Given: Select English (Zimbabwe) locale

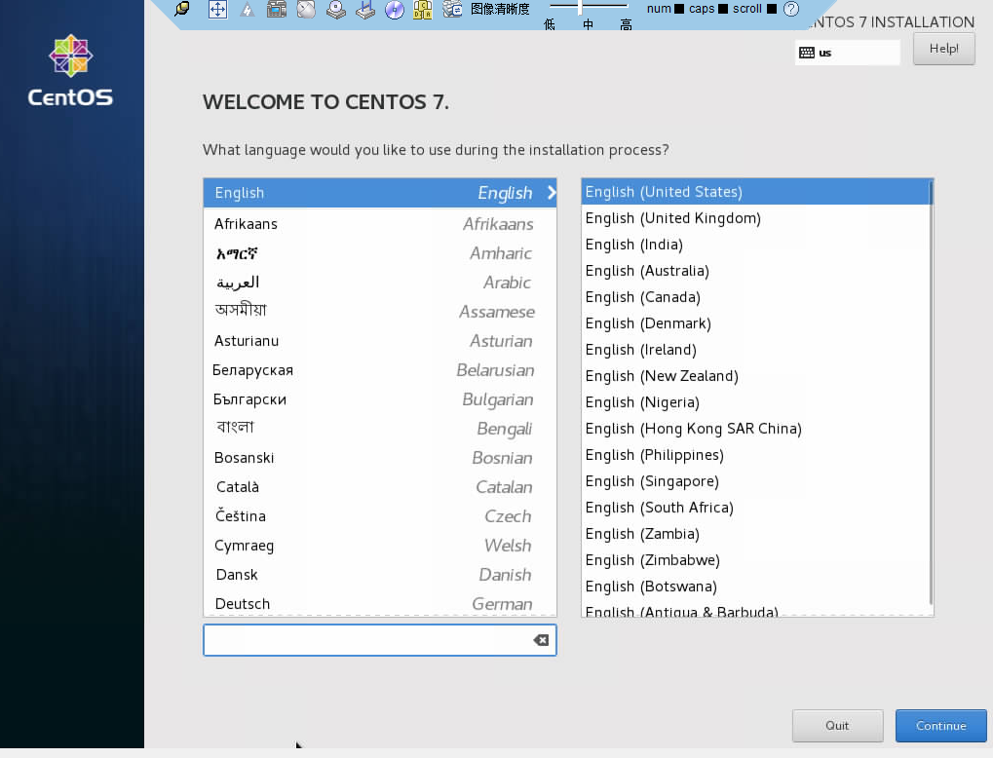Looking at the screenshot, I should click(x=755, y=560).
